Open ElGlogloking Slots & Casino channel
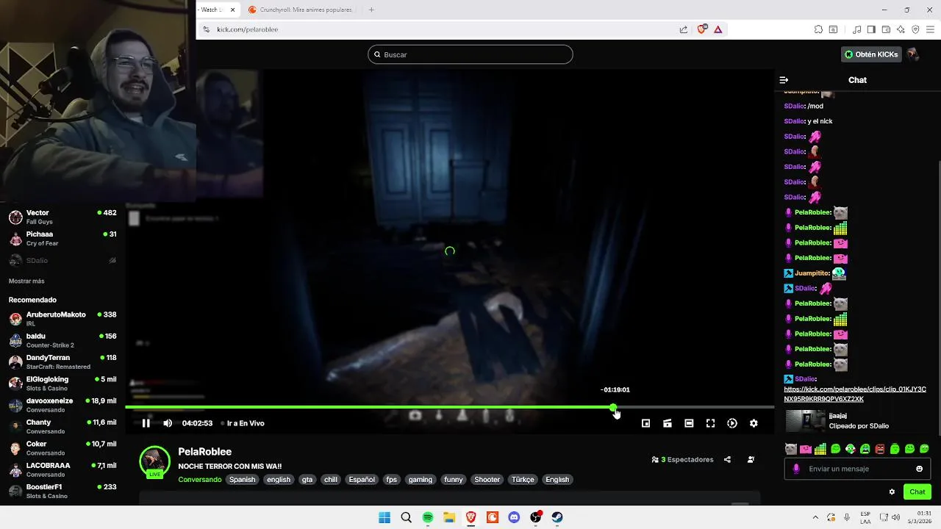941x529 pixels. coord(62,384)
